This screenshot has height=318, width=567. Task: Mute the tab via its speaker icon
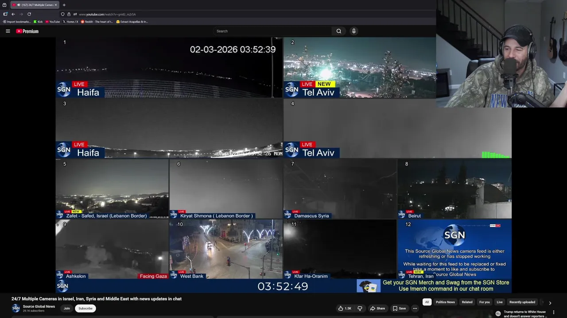click(x=18, y=5)
